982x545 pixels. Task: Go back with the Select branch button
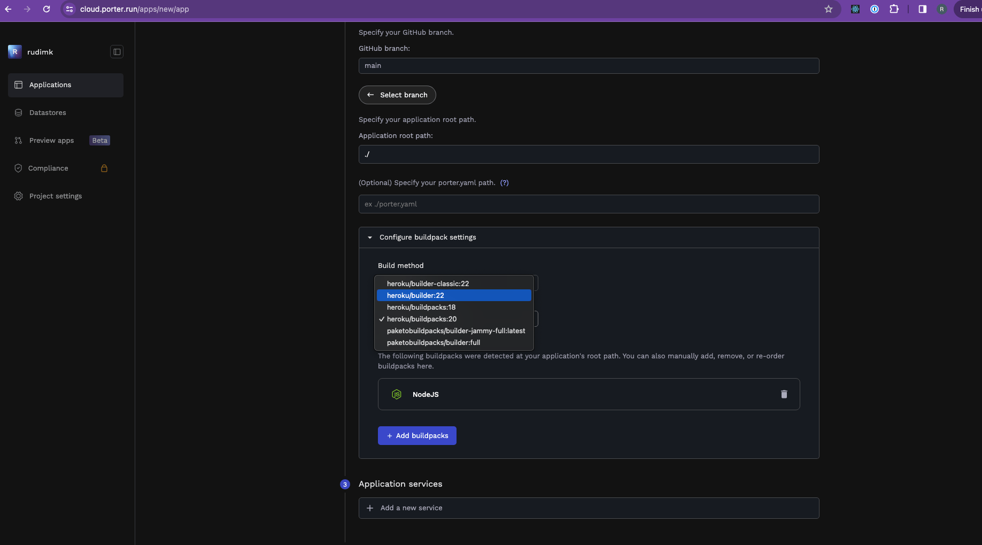click(x=397, y=95)
